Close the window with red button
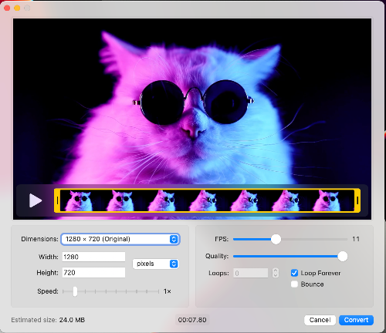The height and width of the screenshot is (333, 386). coord(7,8)
